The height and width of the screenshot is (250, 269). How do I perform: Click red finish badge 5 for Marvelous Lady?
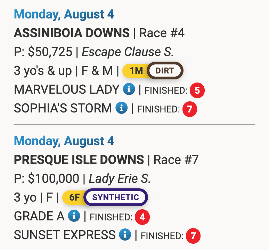[197, 91]
